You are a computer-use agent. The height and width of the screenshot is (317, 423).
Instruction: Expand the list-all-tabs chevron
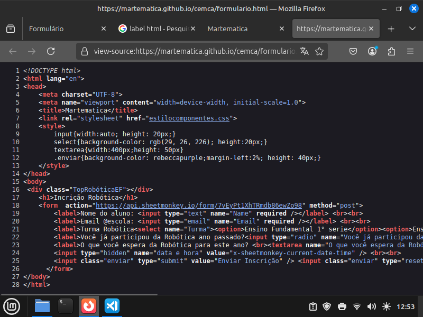[412, 29]
